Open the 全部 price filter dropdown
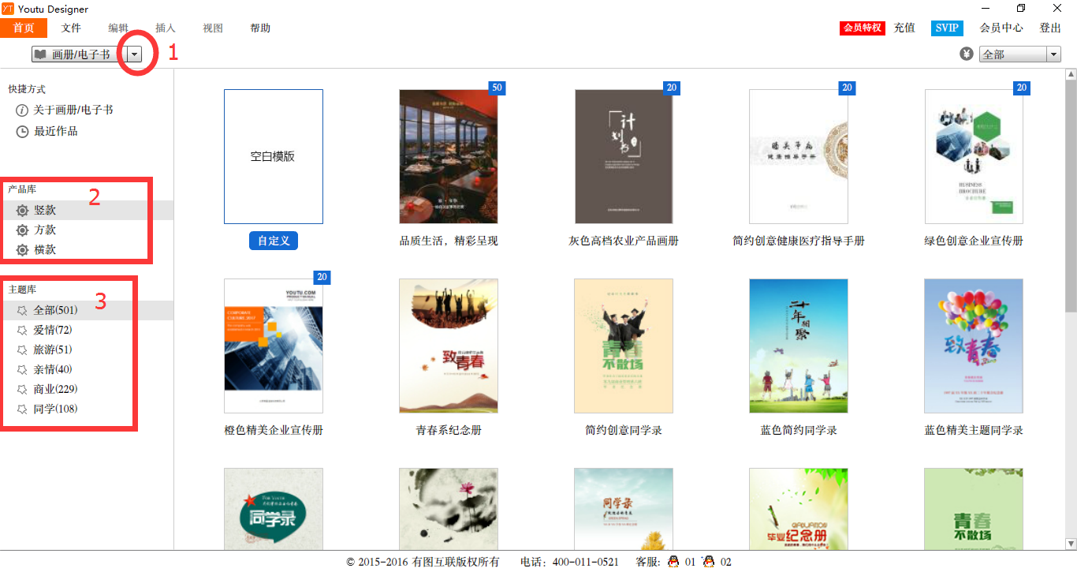The height and width of the screenshot is (572, 1077). 1053,54
